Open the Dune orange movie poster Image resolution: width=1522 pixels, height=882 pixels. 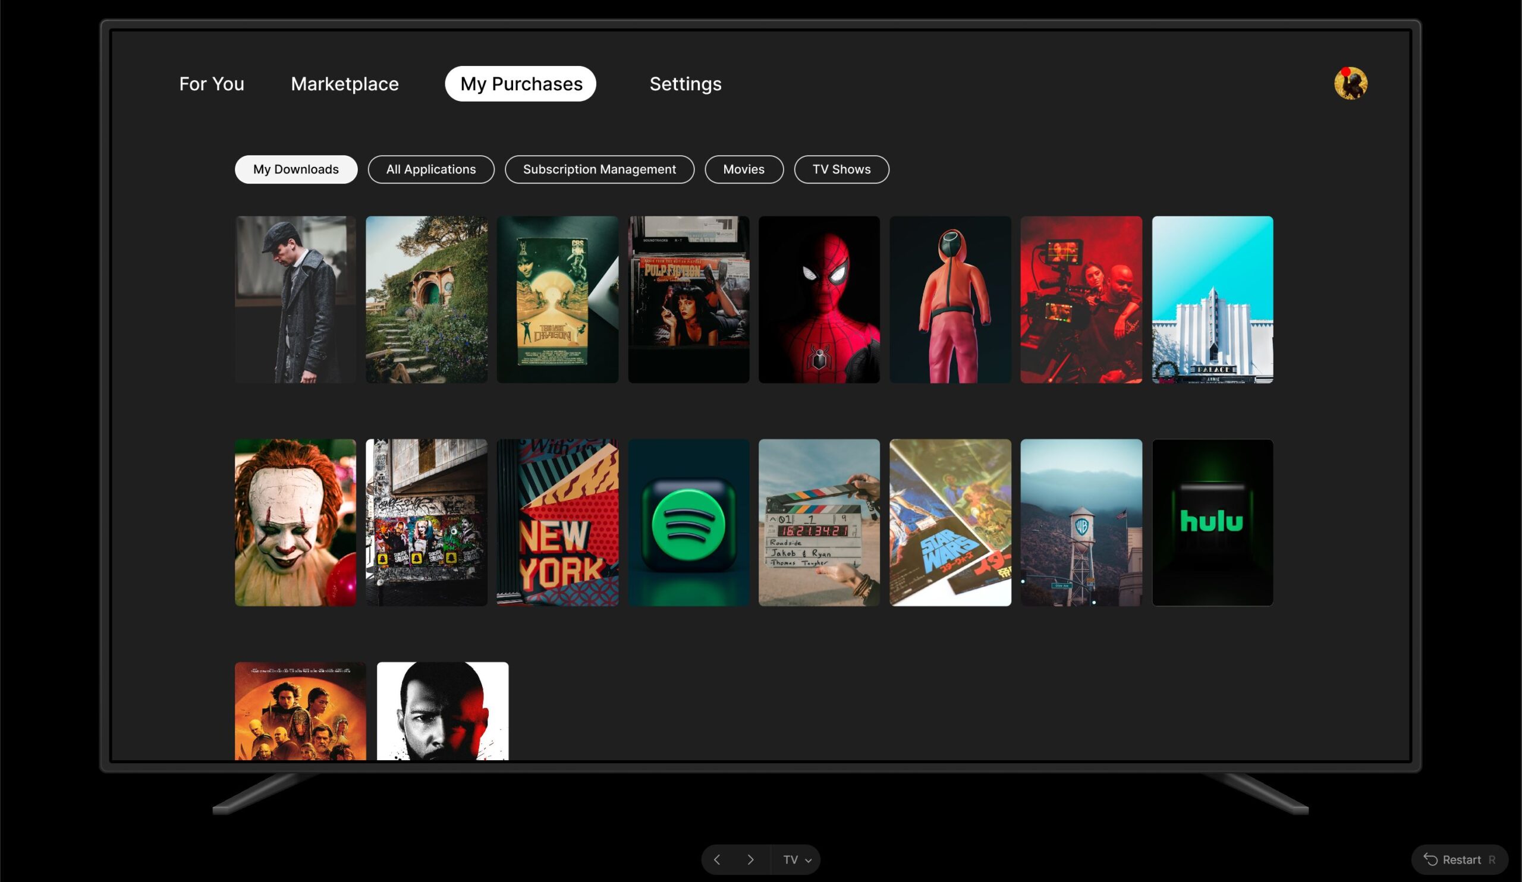(300, 711)
